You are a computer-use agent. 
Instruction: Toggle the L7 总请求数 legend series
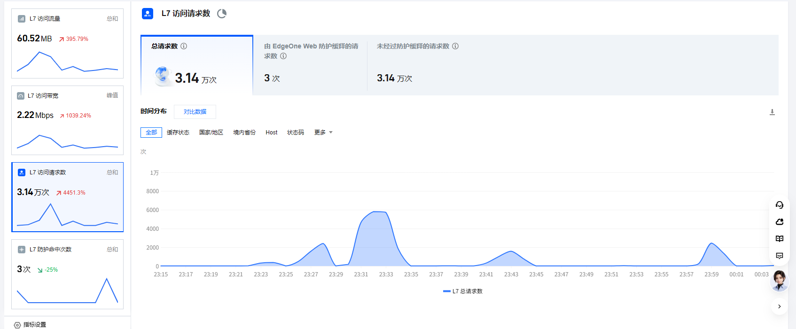[x=463, y=291]
